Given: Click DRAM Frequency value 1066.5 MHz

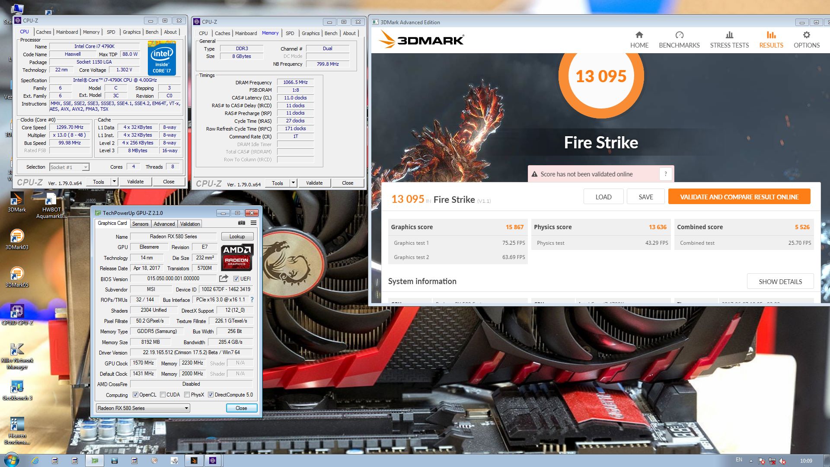Looking at the screenshot, I should click(x=295, y=82).
